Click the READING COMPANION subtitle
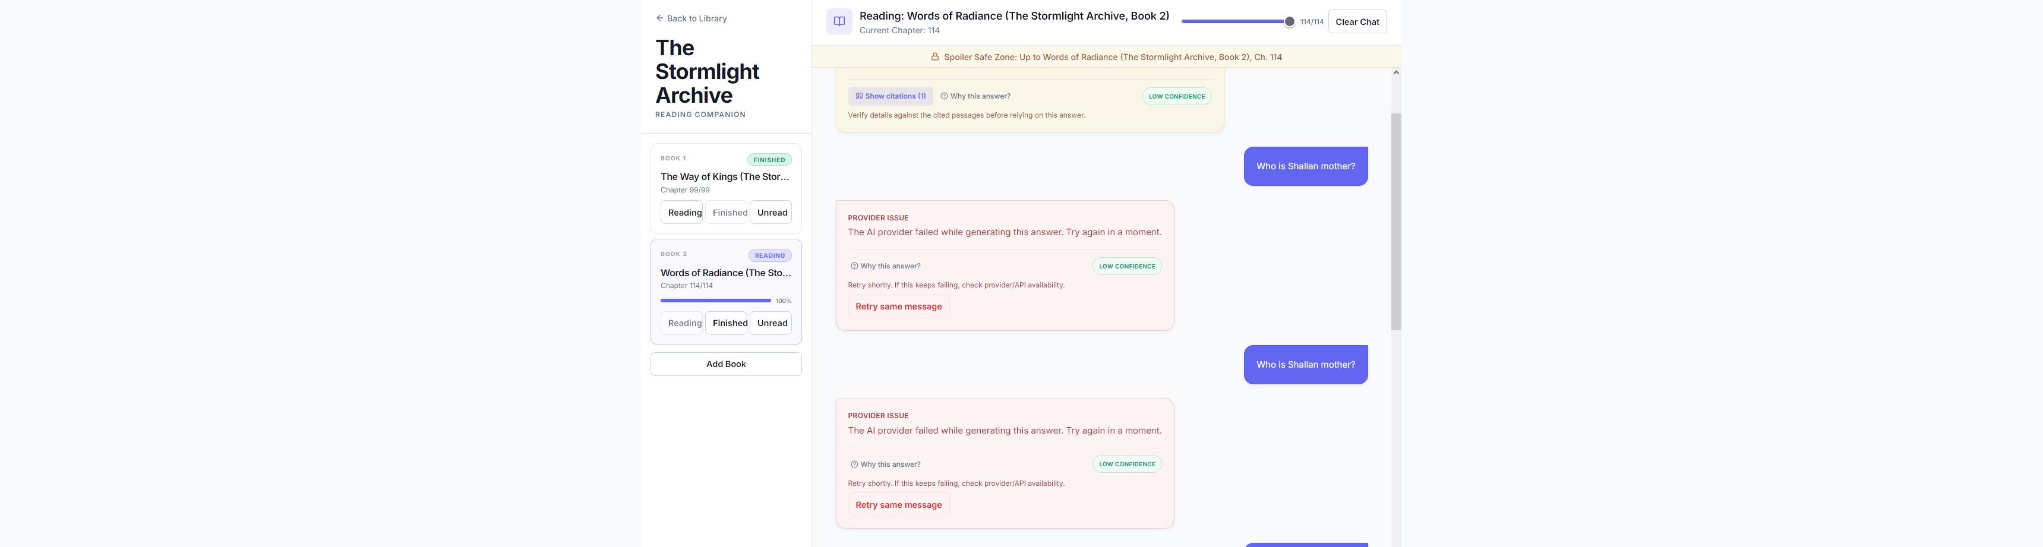The height and width of the screenshot is (547, 2043). [700, 115]
